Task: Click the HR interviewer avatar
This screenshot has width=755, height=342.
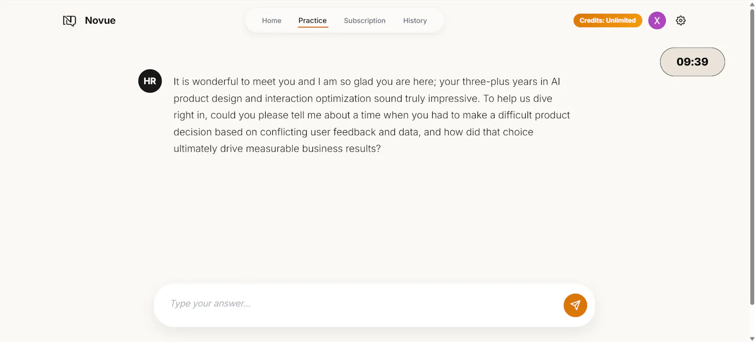Action: click(150, 81)
